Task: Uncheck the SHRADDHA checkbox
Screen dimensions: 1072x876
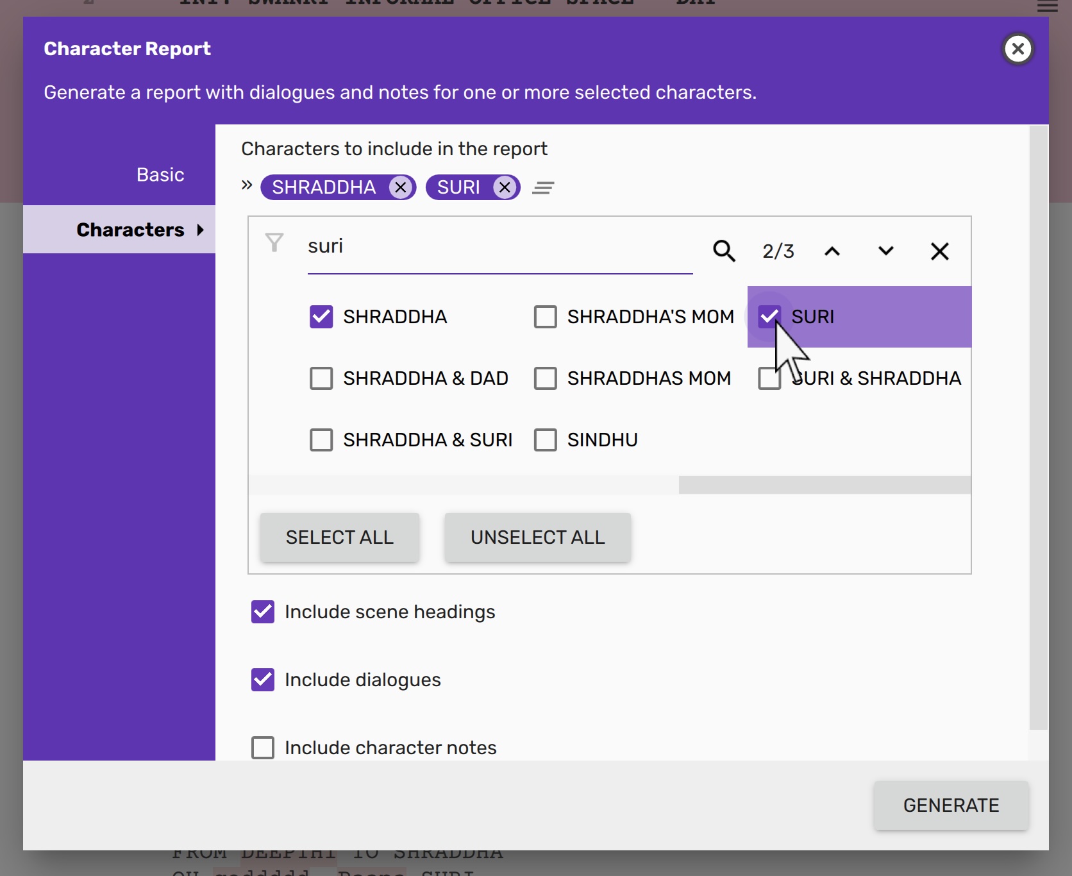Action: 321,317
